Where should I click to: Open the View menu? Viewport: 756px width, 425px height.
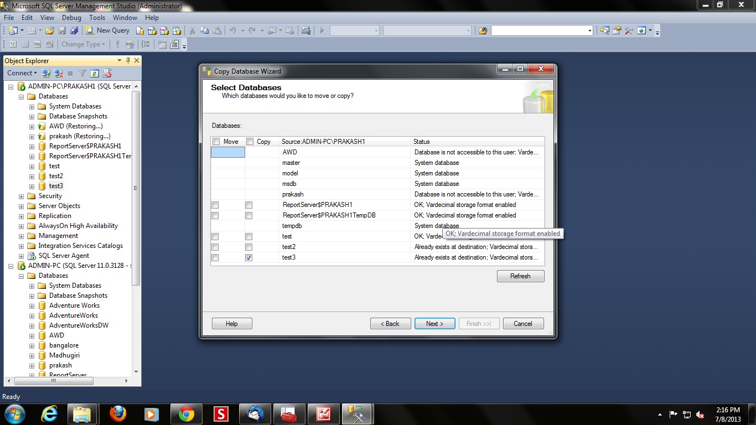point(47,18)
